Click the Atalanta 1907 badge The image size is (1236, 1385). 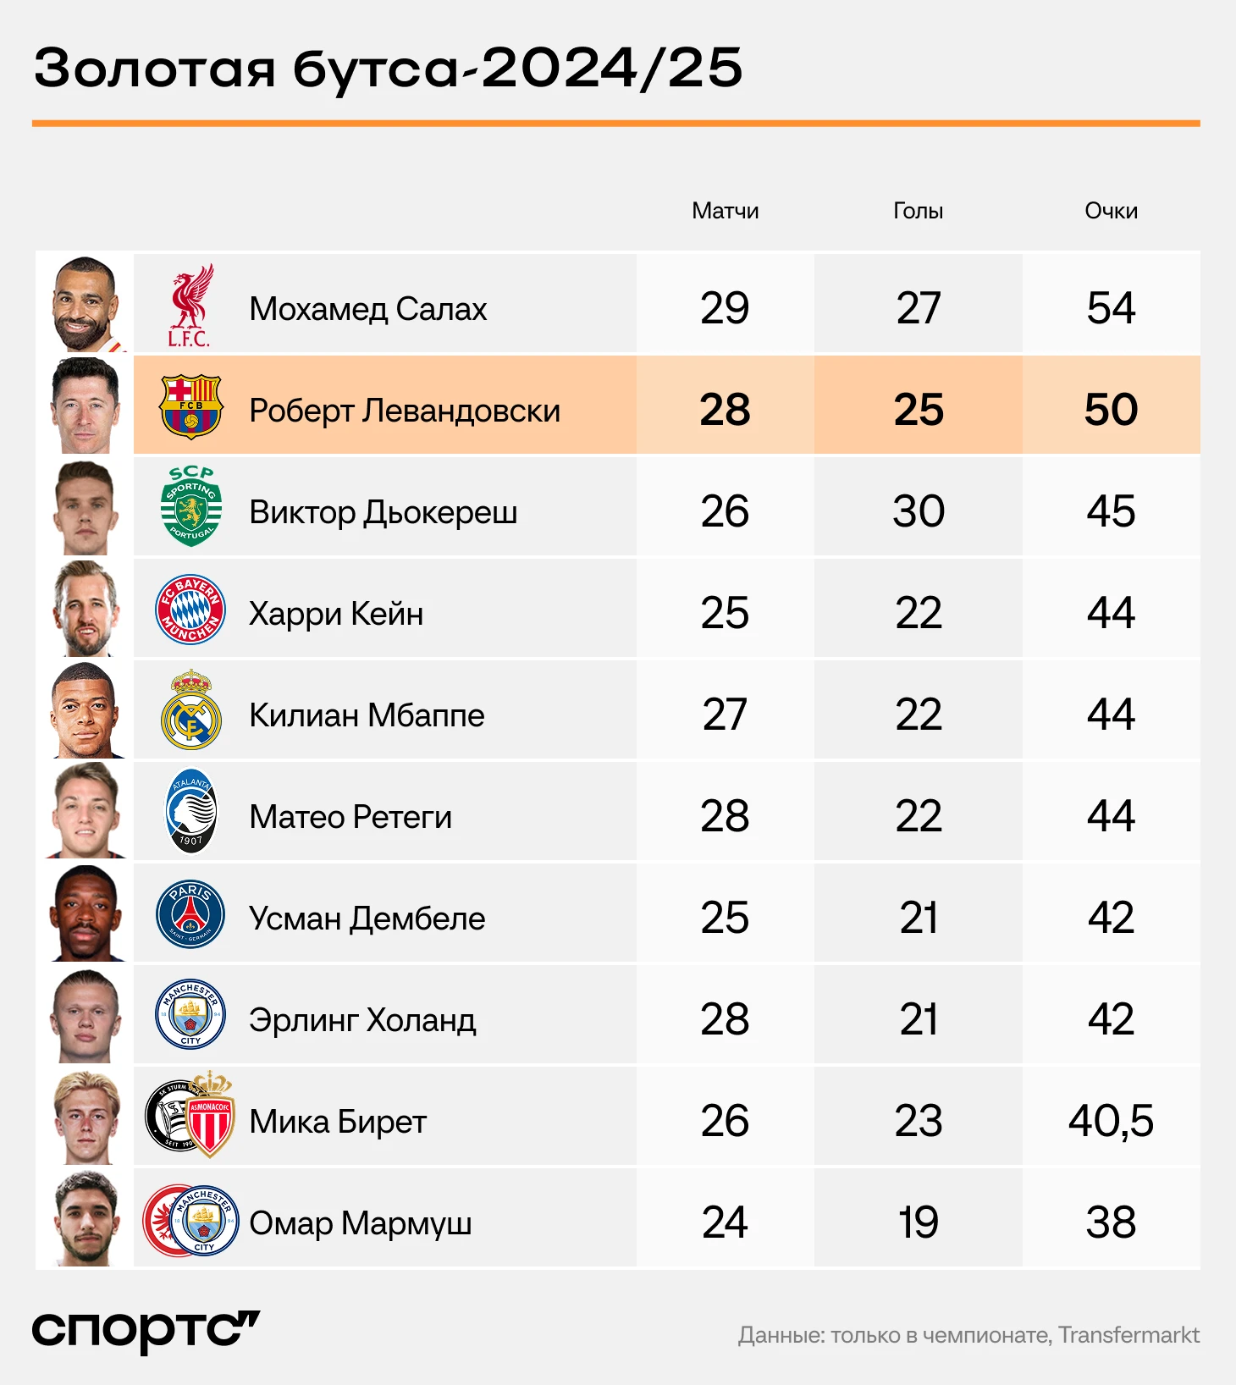(191, 811)
